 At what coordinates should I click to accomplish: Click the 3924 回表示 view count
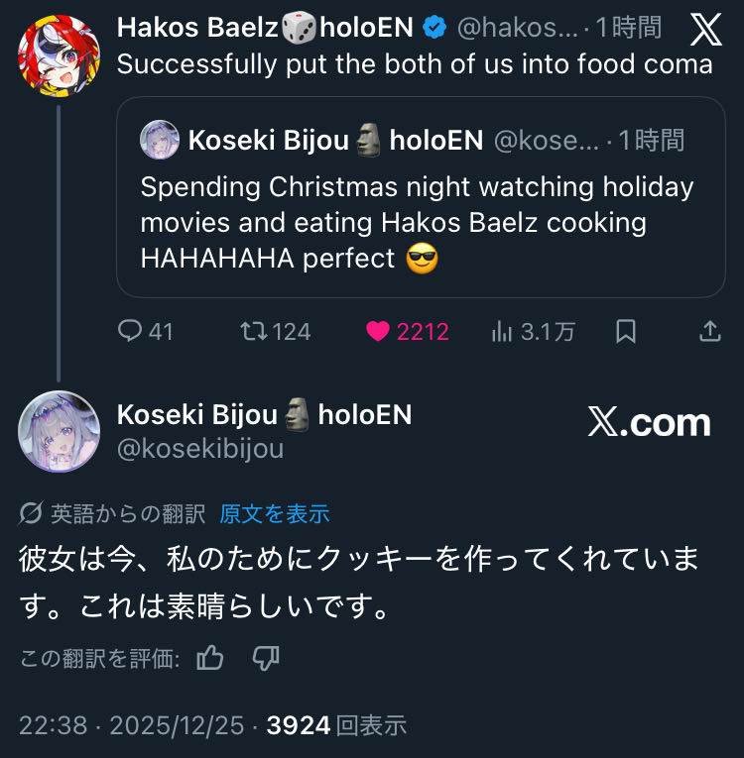click(337, 725)
